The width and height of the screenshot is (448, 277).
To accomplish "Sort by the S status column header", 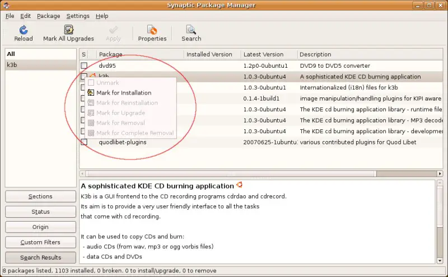I will (x=83, y=54).
